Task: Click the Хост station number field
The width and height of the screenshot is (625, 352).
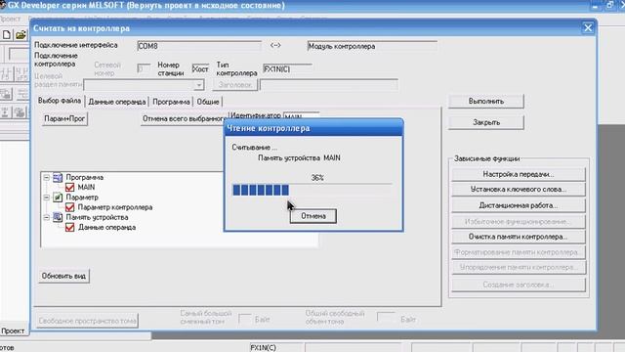Action: point(200,69)
